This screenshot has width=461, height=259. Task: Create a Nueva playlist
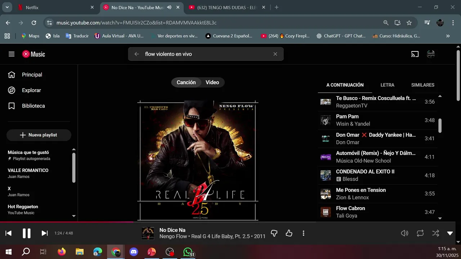[x=39, y=135]
